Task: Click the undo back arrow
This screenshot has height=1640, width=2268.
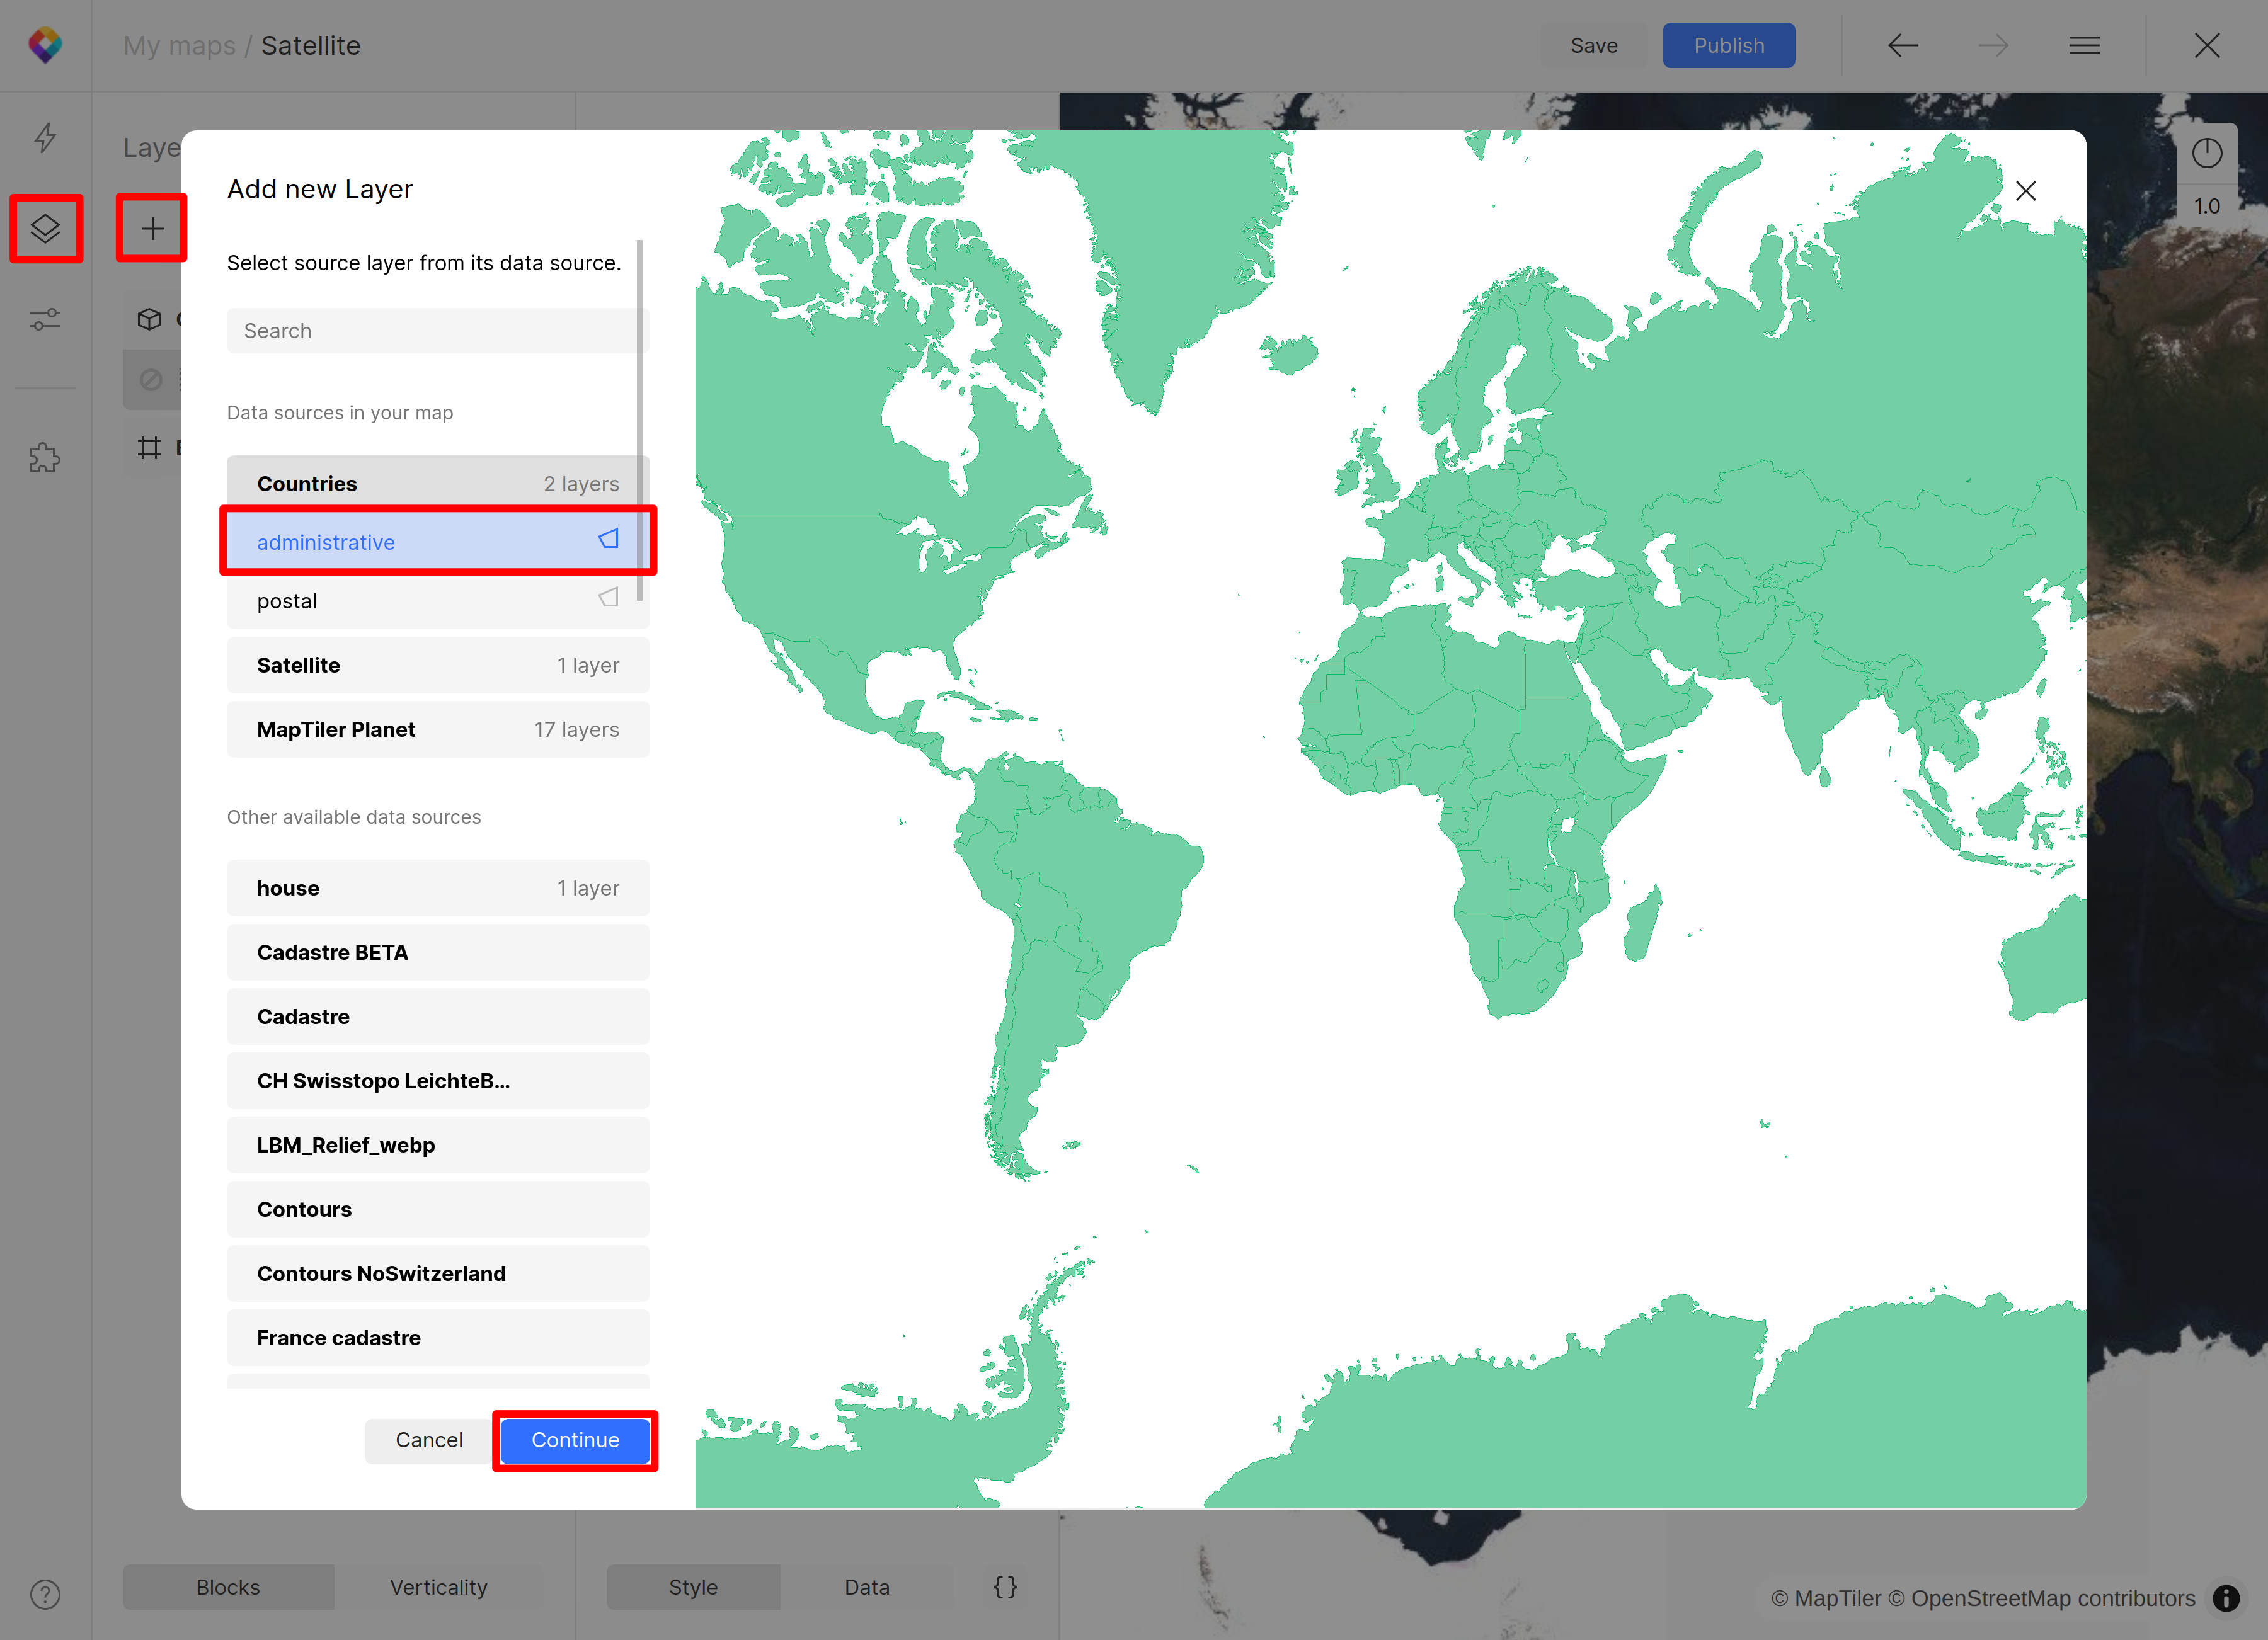Action: [1902, 46]
